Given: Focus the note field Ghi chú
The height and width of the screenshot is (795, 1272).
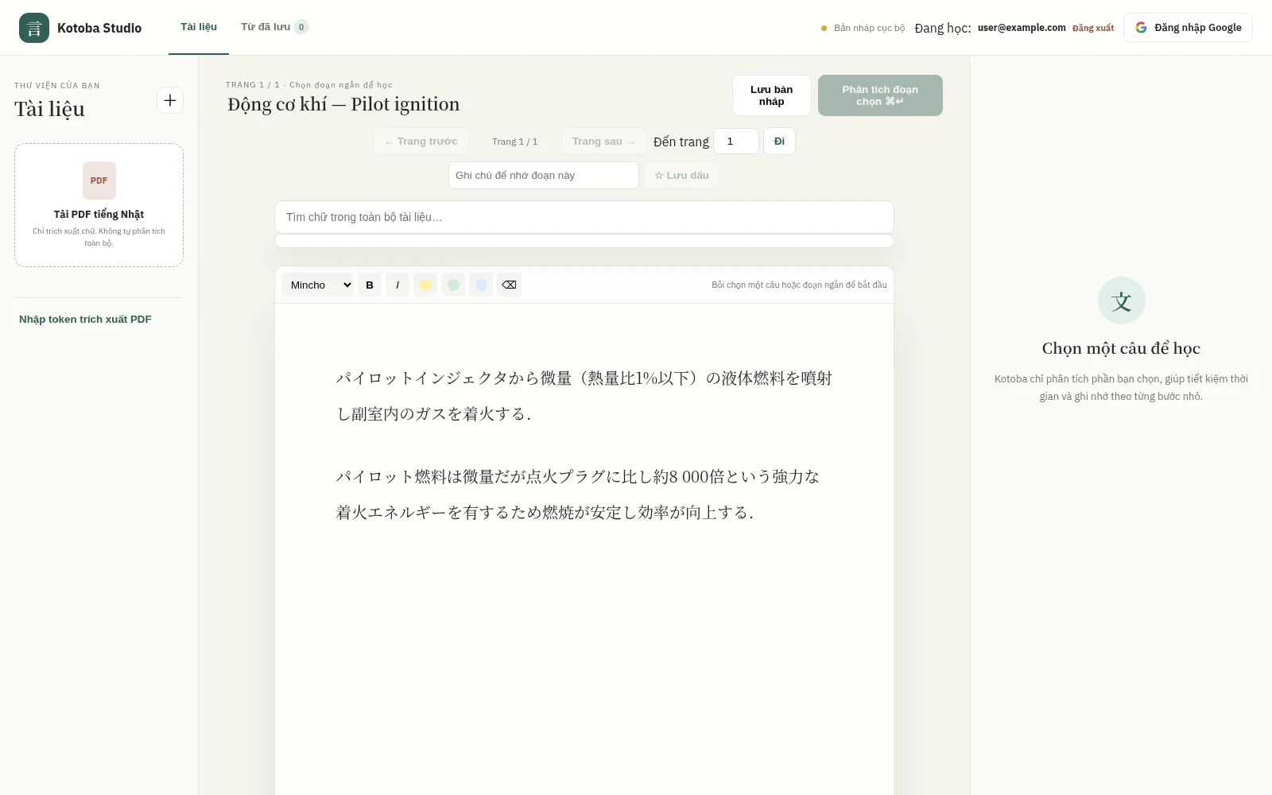Looking at the screenshot, I should pyautogui.click(x=544, y=176).
